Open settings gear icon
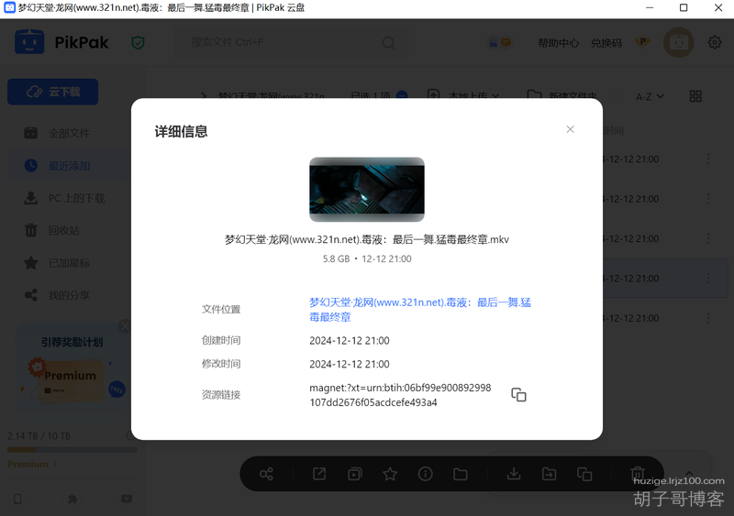This screenshot has height=516, width=734. [715, 42]
